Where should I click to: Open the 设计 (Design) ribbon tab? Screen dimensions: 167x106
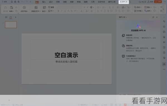click(x=51, y=2)
